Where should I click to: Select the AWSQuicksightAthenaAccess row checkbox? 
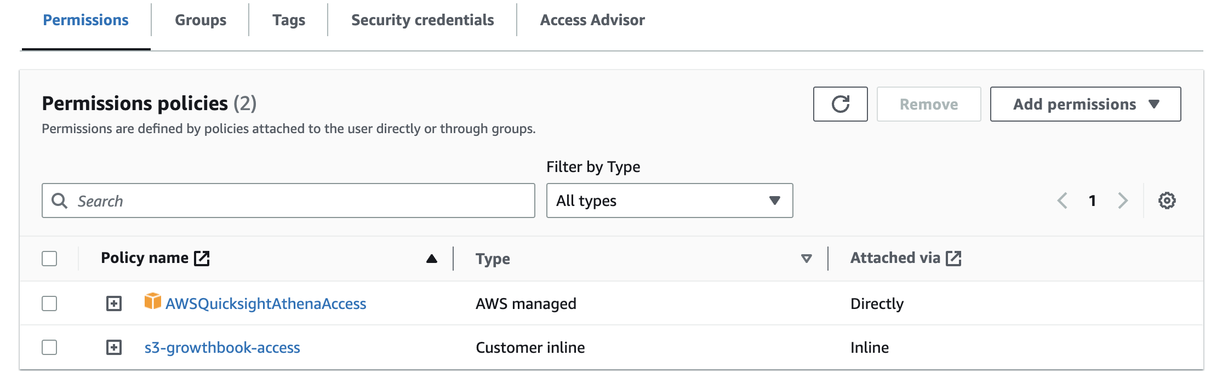[49, 303]
